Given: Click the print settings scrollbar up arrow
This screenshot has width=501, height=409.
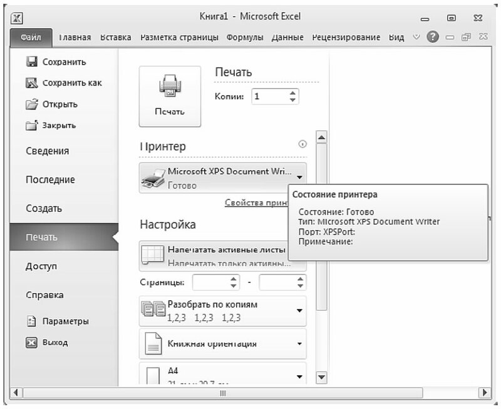Looking at the screenshot, I should (321, 138).
